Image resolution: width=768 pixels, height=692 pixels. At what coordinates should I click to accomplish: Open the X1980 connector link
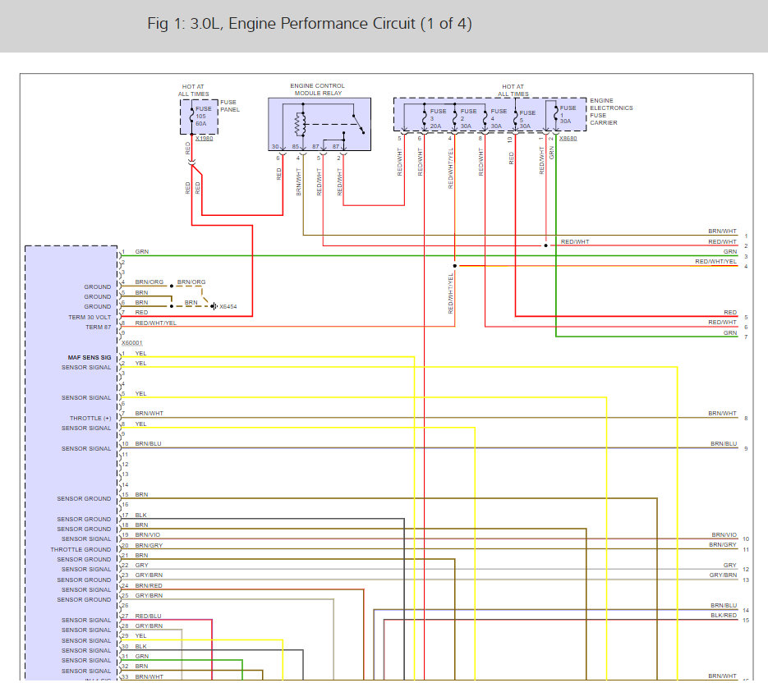(203, 140)
